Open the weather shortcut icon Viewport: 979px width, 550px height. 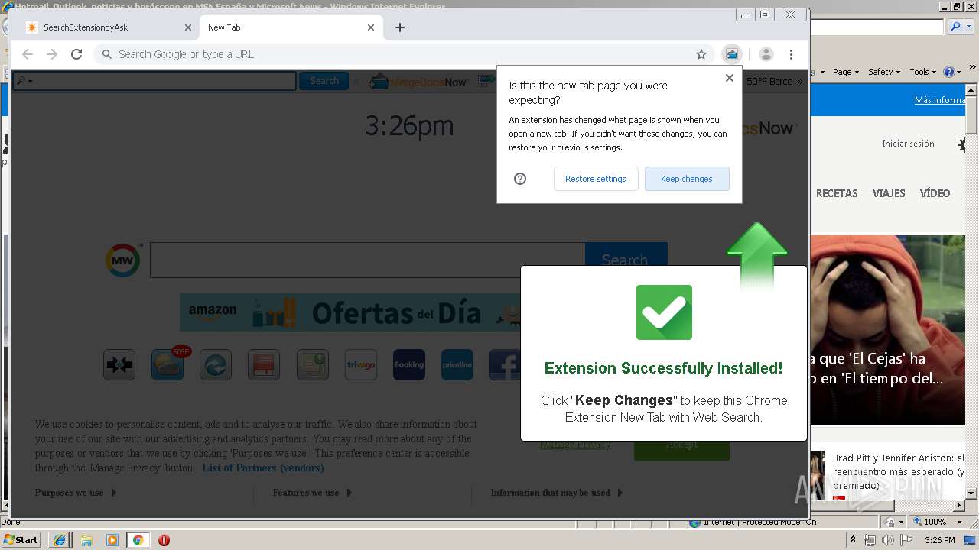pos(168,365)
